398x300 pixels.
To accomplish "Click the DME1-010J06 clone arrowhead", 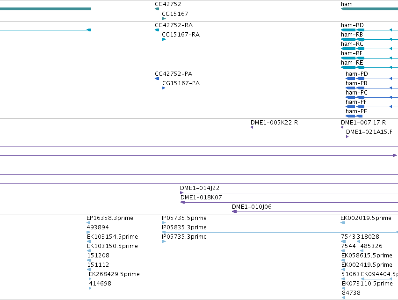I will coord(234,212).
